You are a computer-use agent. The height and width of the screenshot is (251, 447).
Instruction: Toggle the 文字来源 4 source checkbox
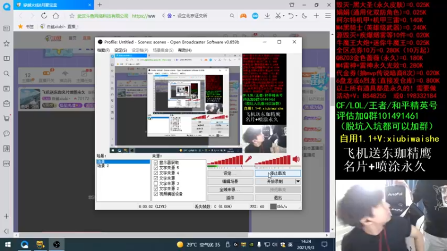[x=156, y=173]
